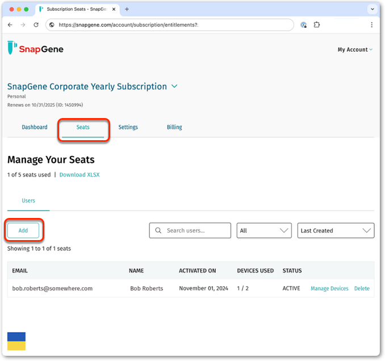Click the site info icon in address bar
Screen dimensions: 385x361
[x=52, y=25]
